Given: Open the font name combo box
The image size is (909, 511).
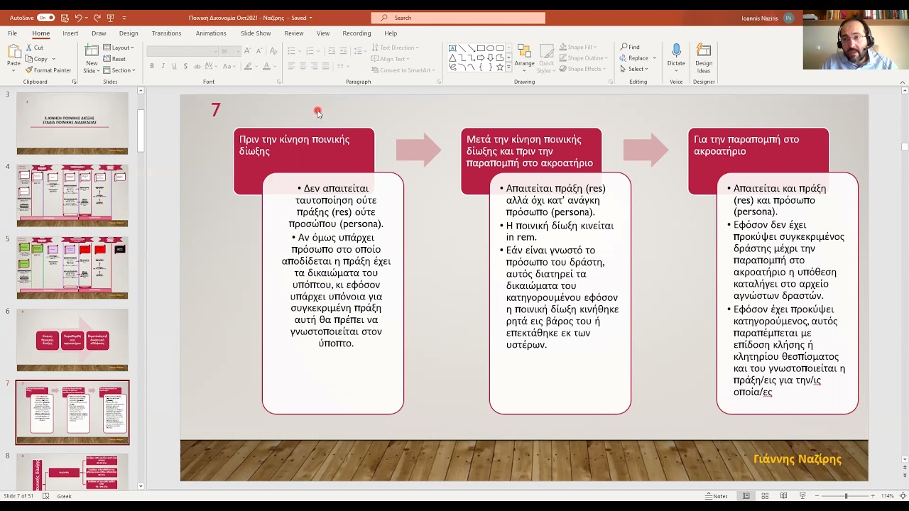Looking at the screenshot, I should 182,51.
